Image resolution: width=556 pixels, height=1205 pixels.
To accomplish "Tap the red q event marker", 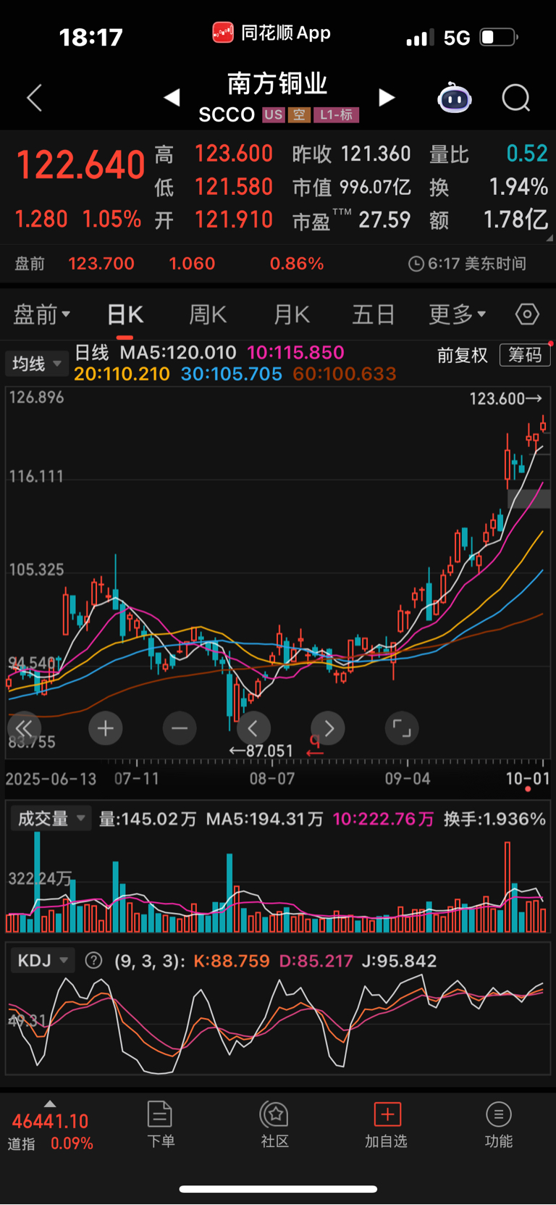I will point(315,746).
